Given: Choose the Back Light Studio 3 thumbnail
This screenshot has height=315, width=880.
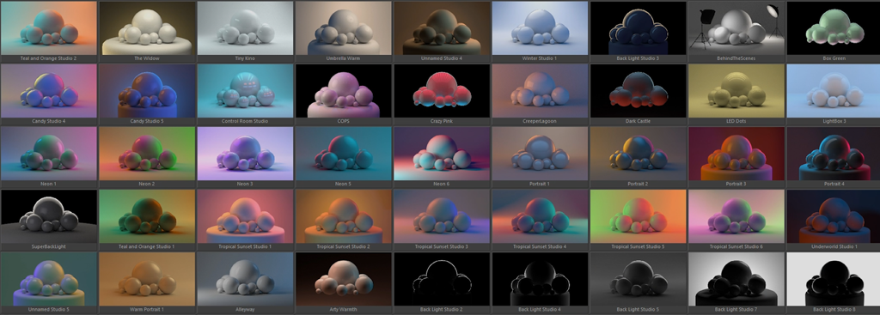Looking at the screenshot, I should [639, 28].
